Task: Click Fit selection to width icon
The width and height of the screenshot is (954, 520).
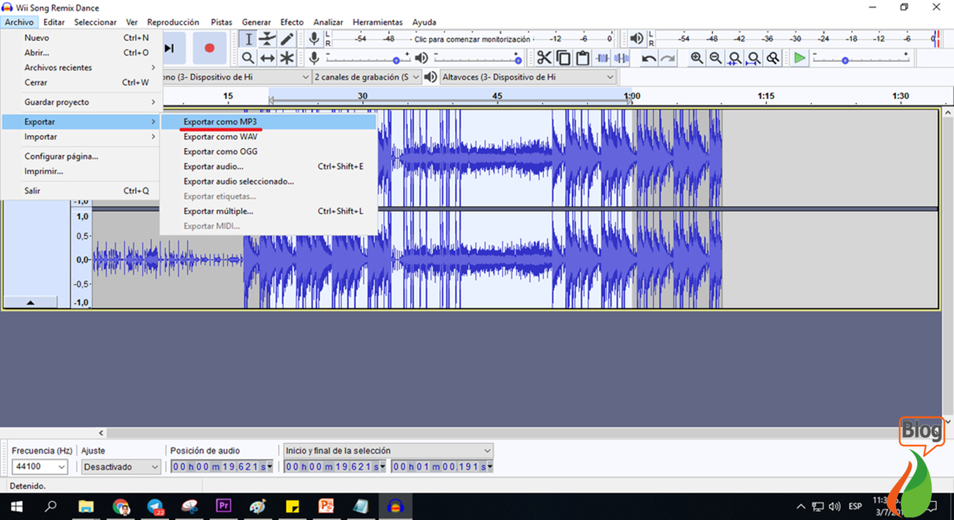Action: tap(735, 58)
